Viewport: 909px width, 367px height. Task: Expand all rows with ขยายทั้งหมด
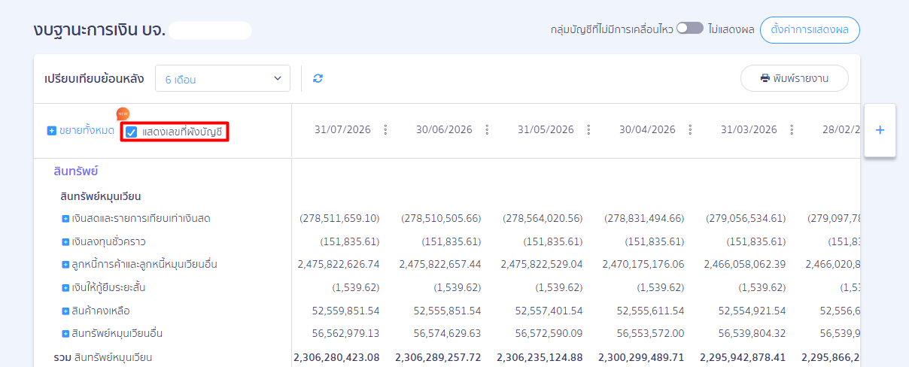(81, 131)
